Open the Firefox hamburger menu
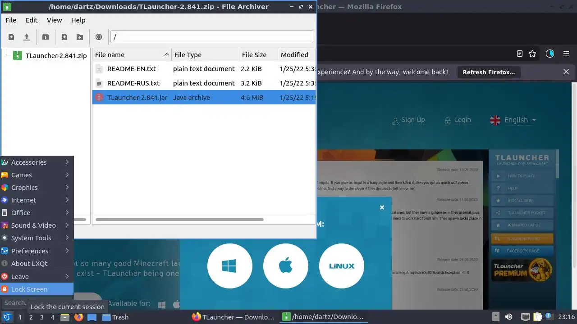Screen dimensions: 577x324 566,54
